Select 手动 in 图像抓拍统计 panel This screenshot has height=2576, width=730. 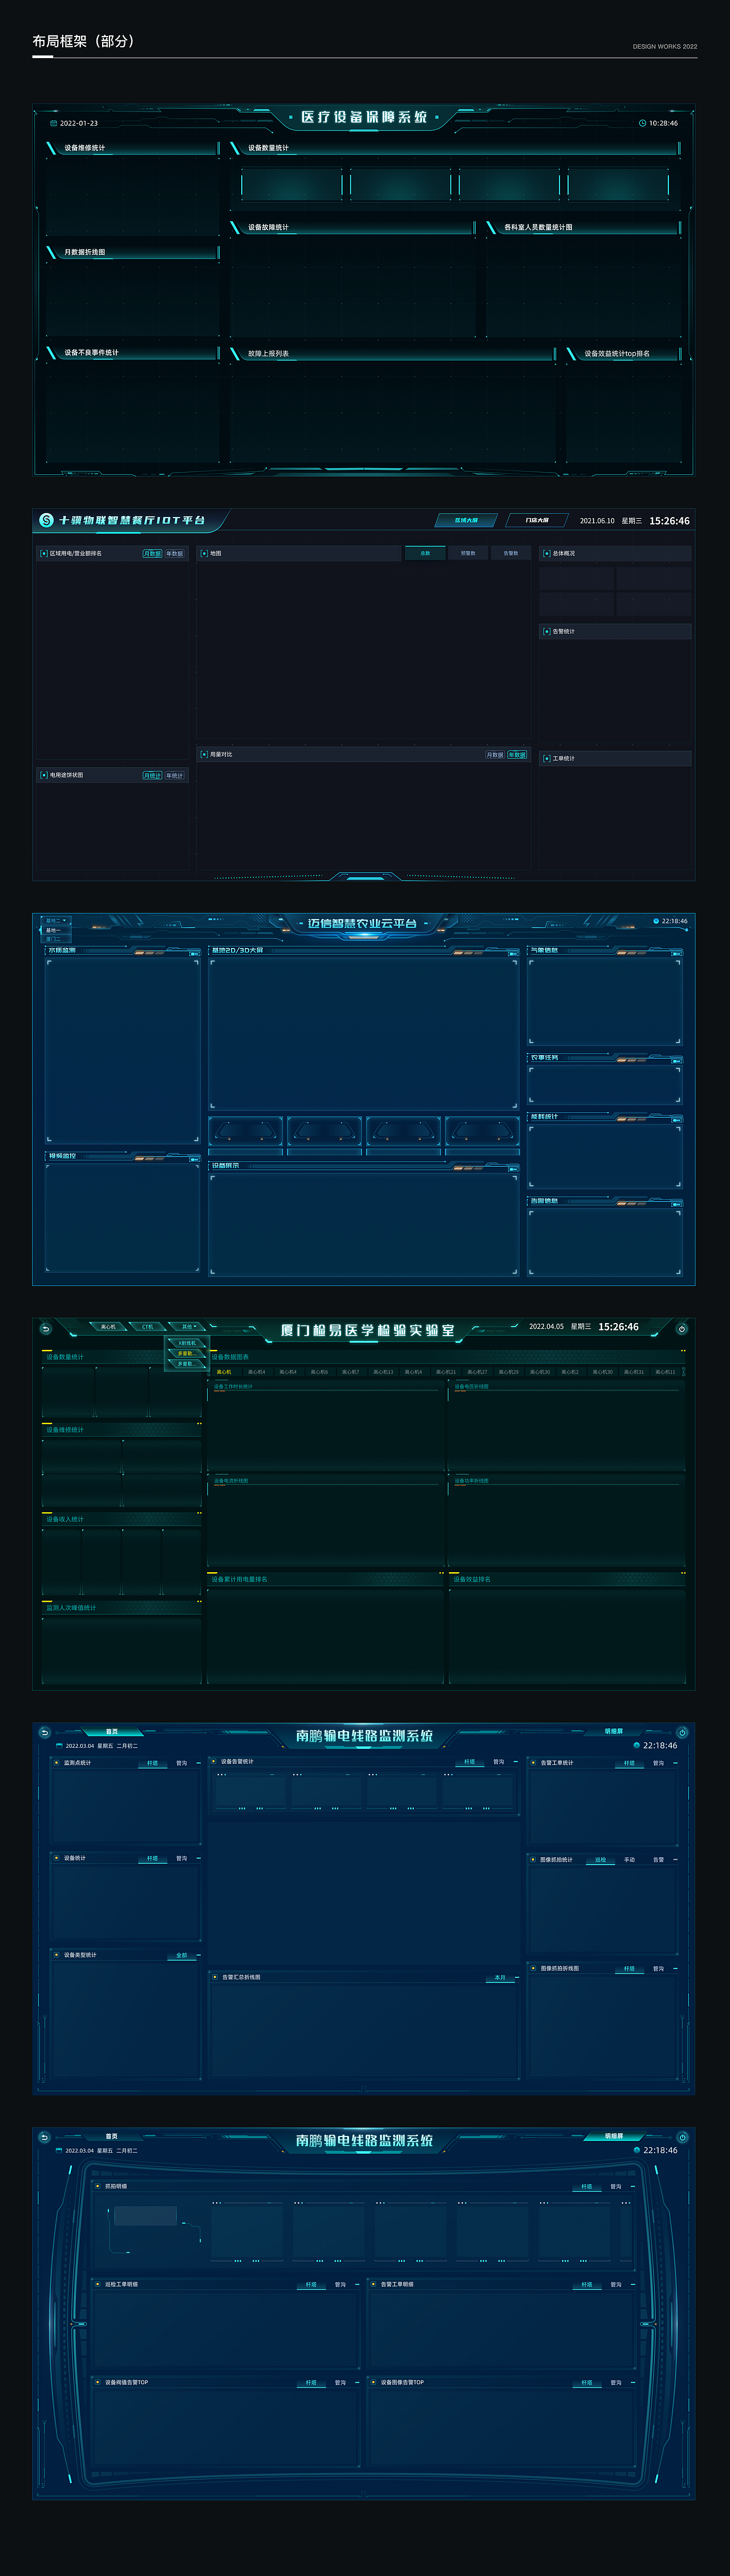point(630,1860)
